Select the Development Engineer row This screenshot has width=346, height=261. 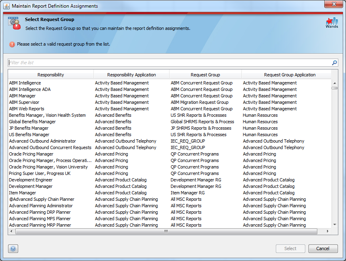click(x=169, y=180)
